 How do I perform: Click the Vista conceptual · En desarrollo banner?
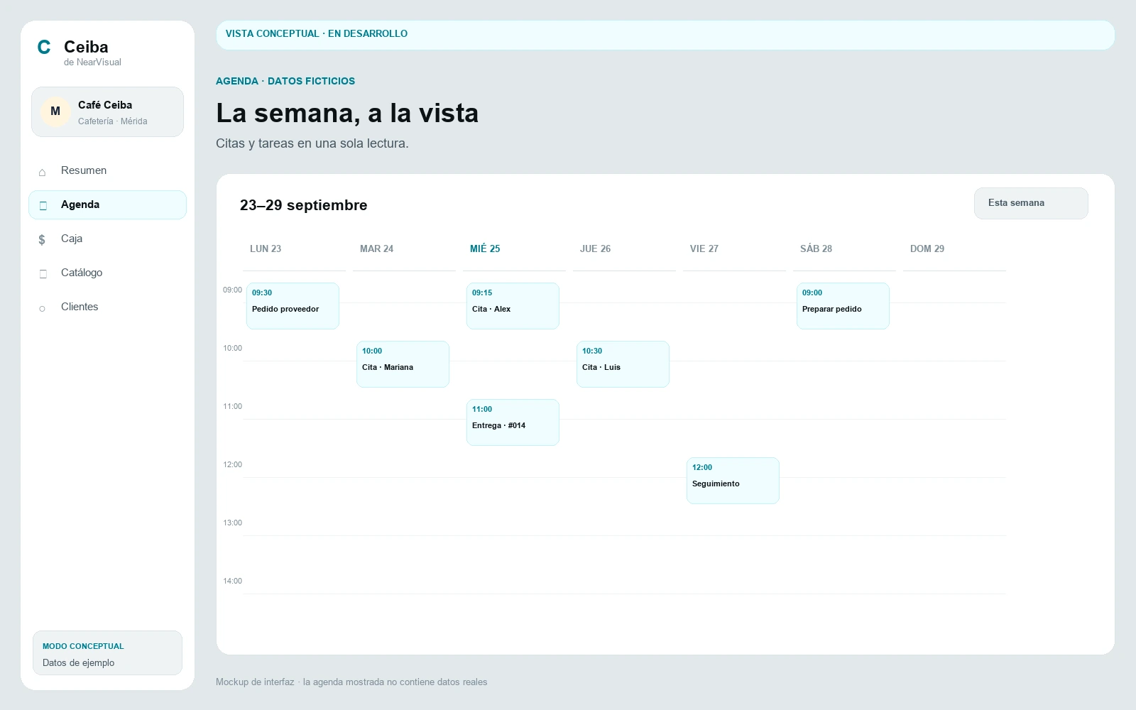click(665, 35)
